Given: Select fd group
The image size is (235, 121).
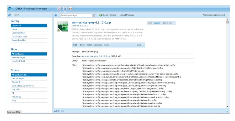Looking at the screenshot, I should (x=29, y=93).
